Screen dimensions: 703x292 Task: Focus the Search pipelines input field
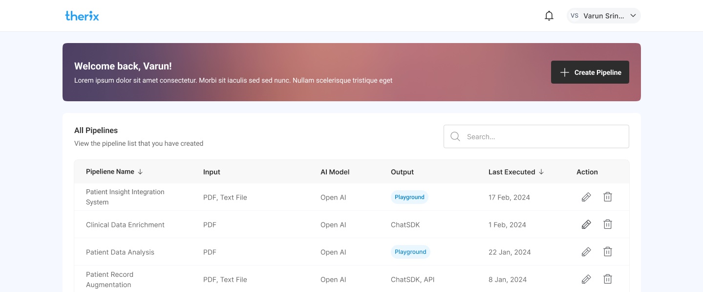[x=542, y=136]
